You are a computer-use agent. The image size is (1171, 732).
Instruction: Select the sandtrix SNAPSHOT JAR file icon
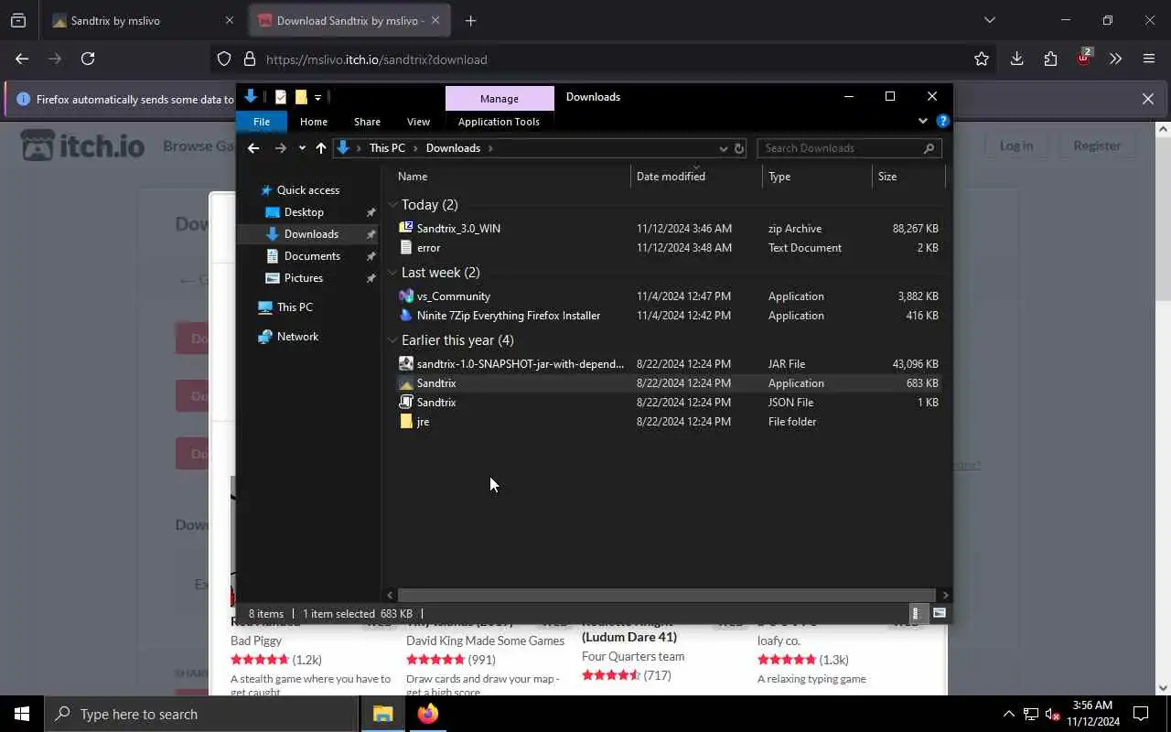(406, 363)
